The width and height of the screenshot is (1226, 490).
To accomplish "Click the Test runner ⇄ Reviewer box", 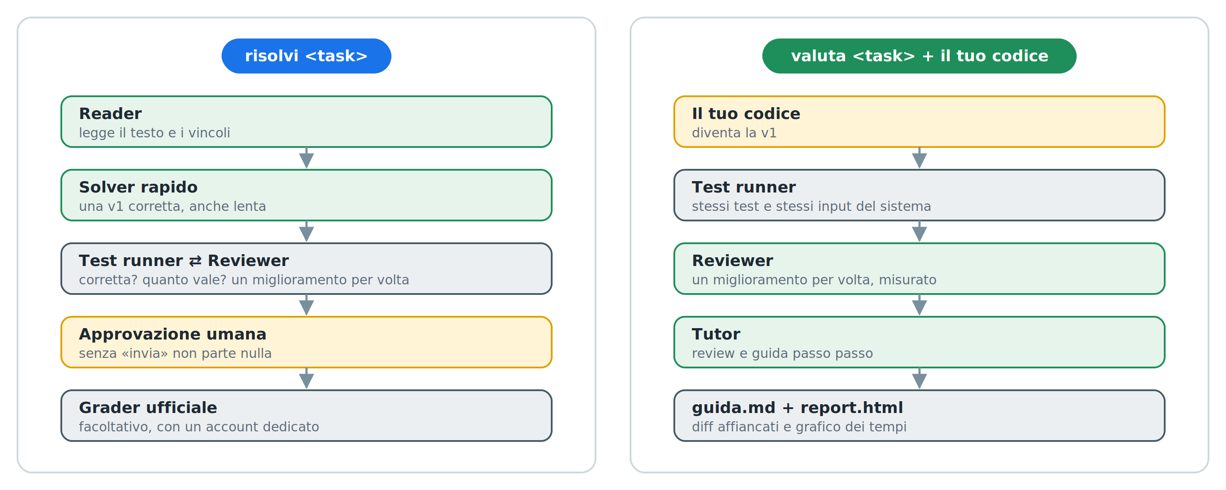I will coord(306,269).
